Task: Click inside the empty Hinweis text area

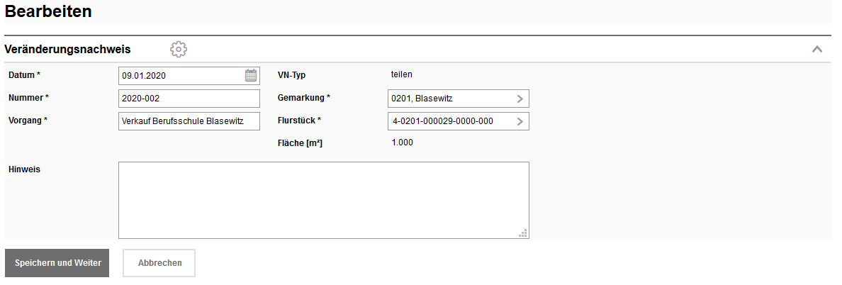Action: pyautogui.click(x=323, y=200)
